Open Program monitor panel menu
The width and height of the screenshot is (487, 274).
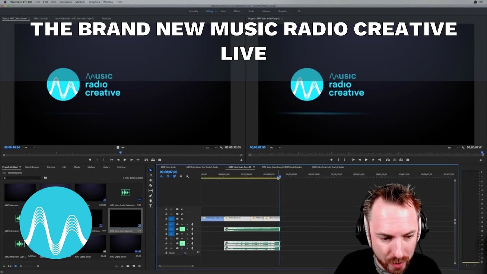coord(282,18)
